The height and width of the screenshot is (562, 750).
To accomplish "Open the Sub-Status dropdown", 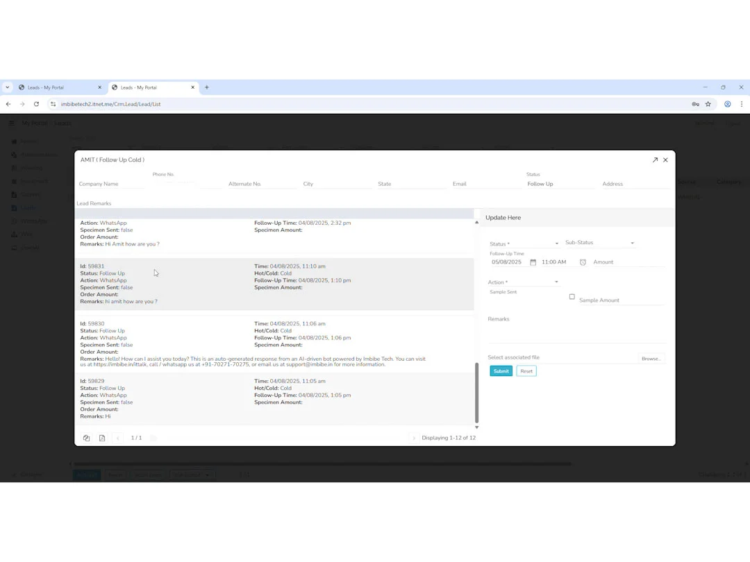I will pos(631,242).
